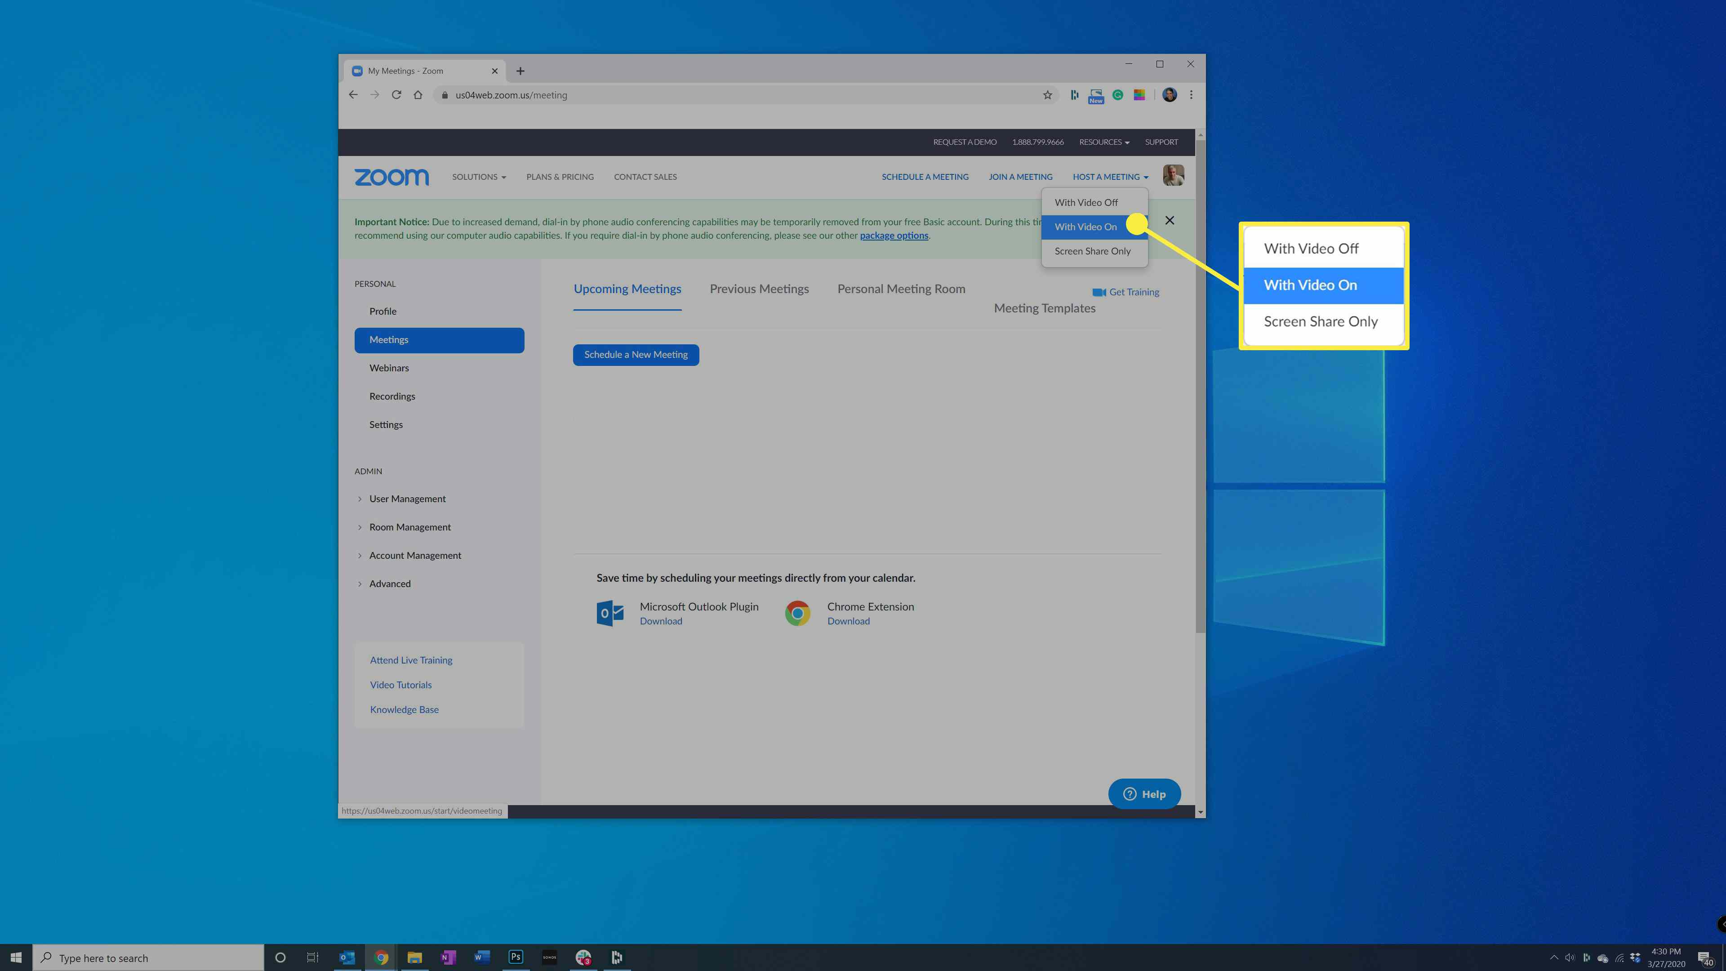Bookmark this page with the star icon

click(x=1047, y=95)
